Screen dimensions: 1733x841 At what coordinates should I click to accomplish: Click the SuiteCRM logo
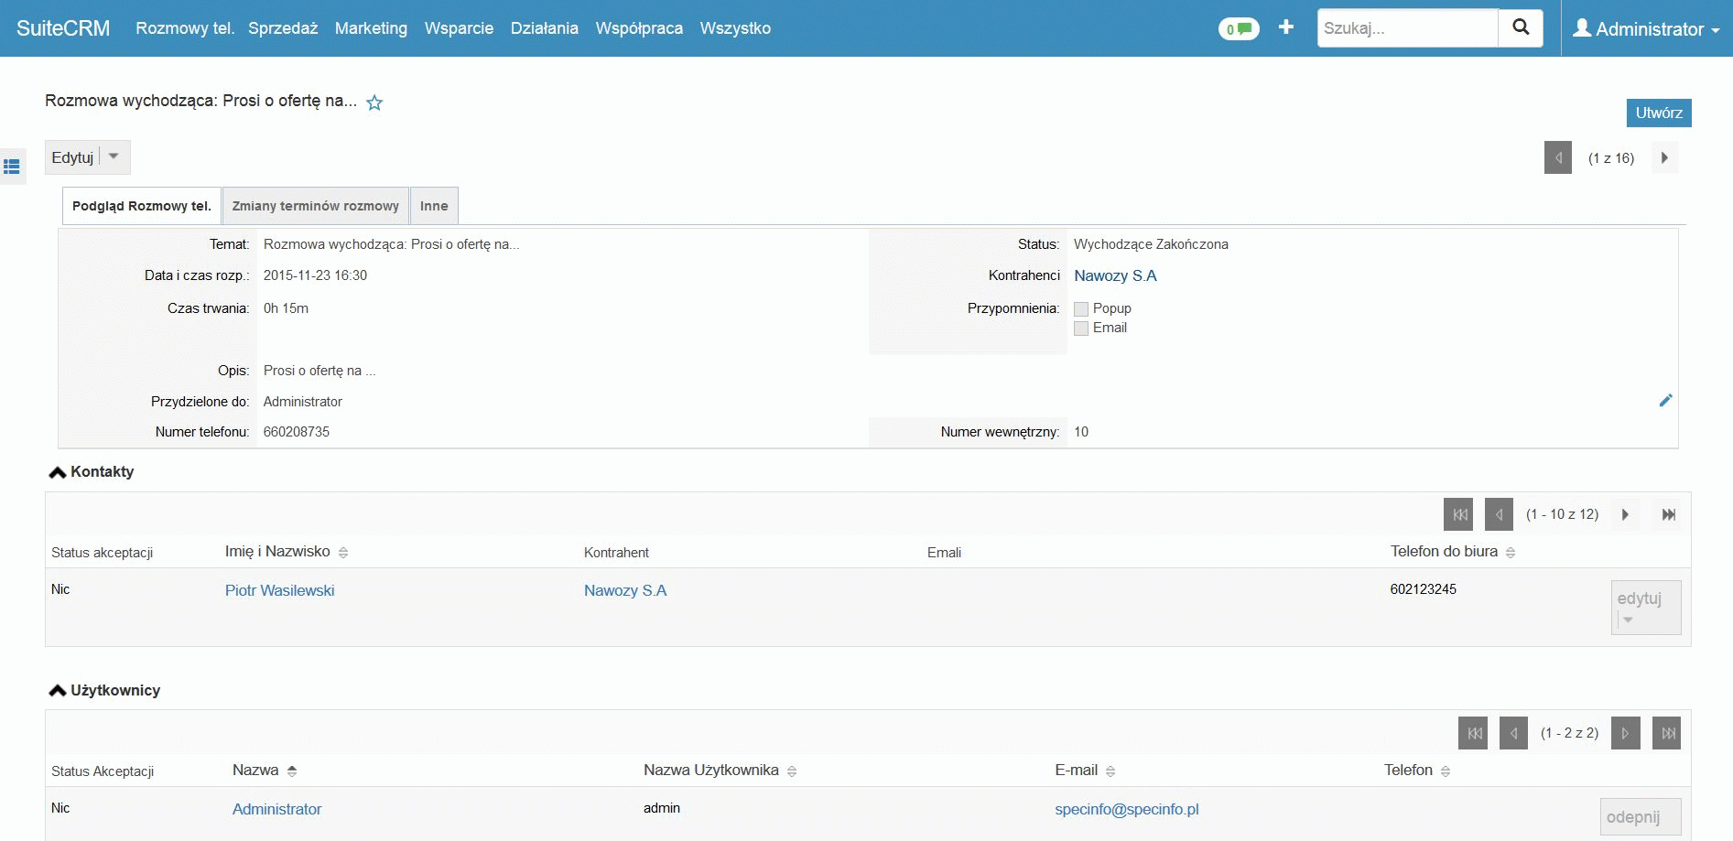(x=63, y=28)
